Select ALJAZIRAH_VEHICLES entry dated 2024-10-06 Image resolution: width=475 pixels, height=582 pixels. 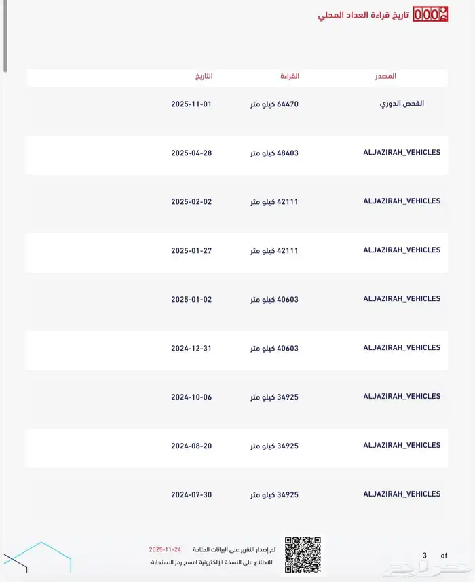(402, 397)
